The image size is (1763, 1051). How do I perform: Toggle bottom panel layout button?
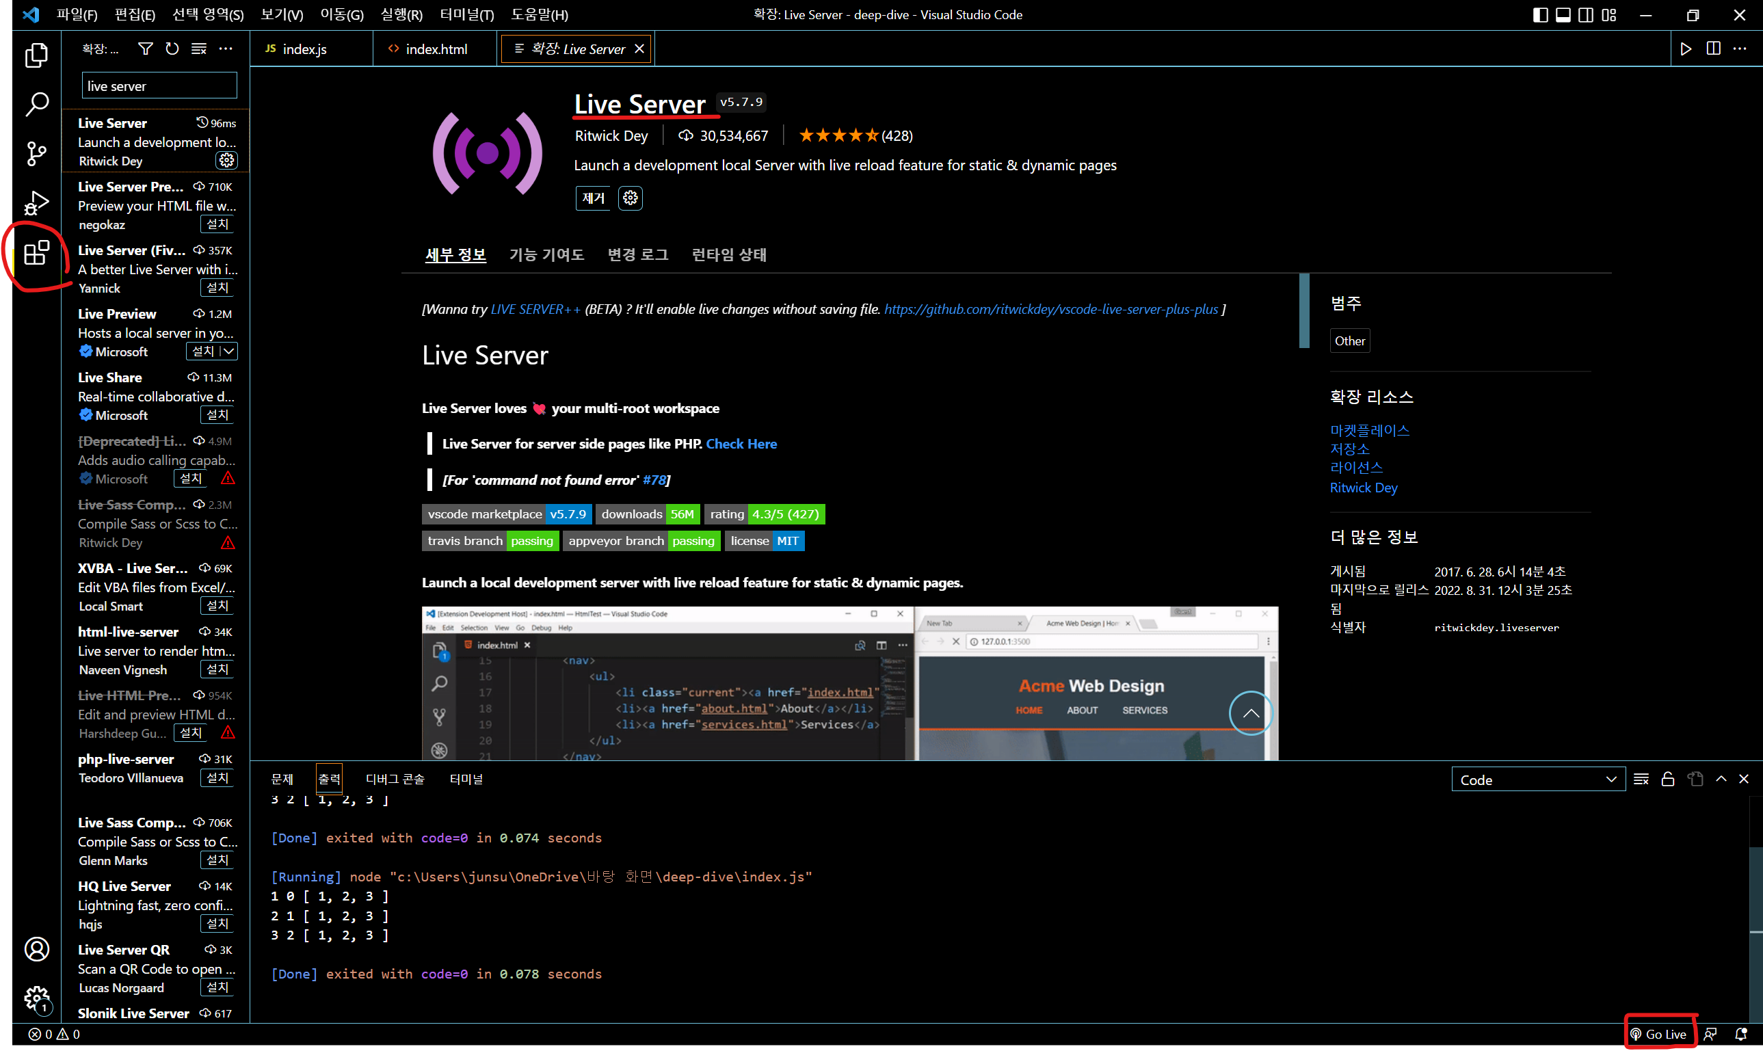pyautogui.click(x=1563, y=15)
